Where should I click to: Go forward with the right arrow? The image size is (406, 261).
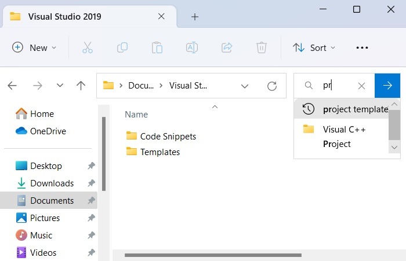point(38,86)
